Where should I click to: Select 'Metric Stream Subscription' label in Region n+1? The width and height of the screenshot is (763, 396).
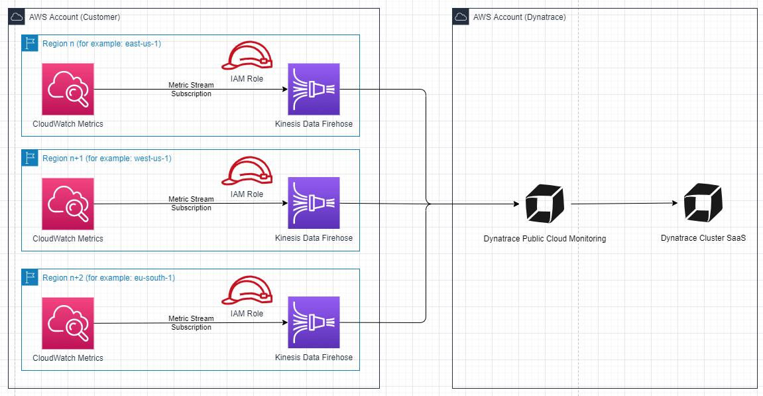[191, 203]
